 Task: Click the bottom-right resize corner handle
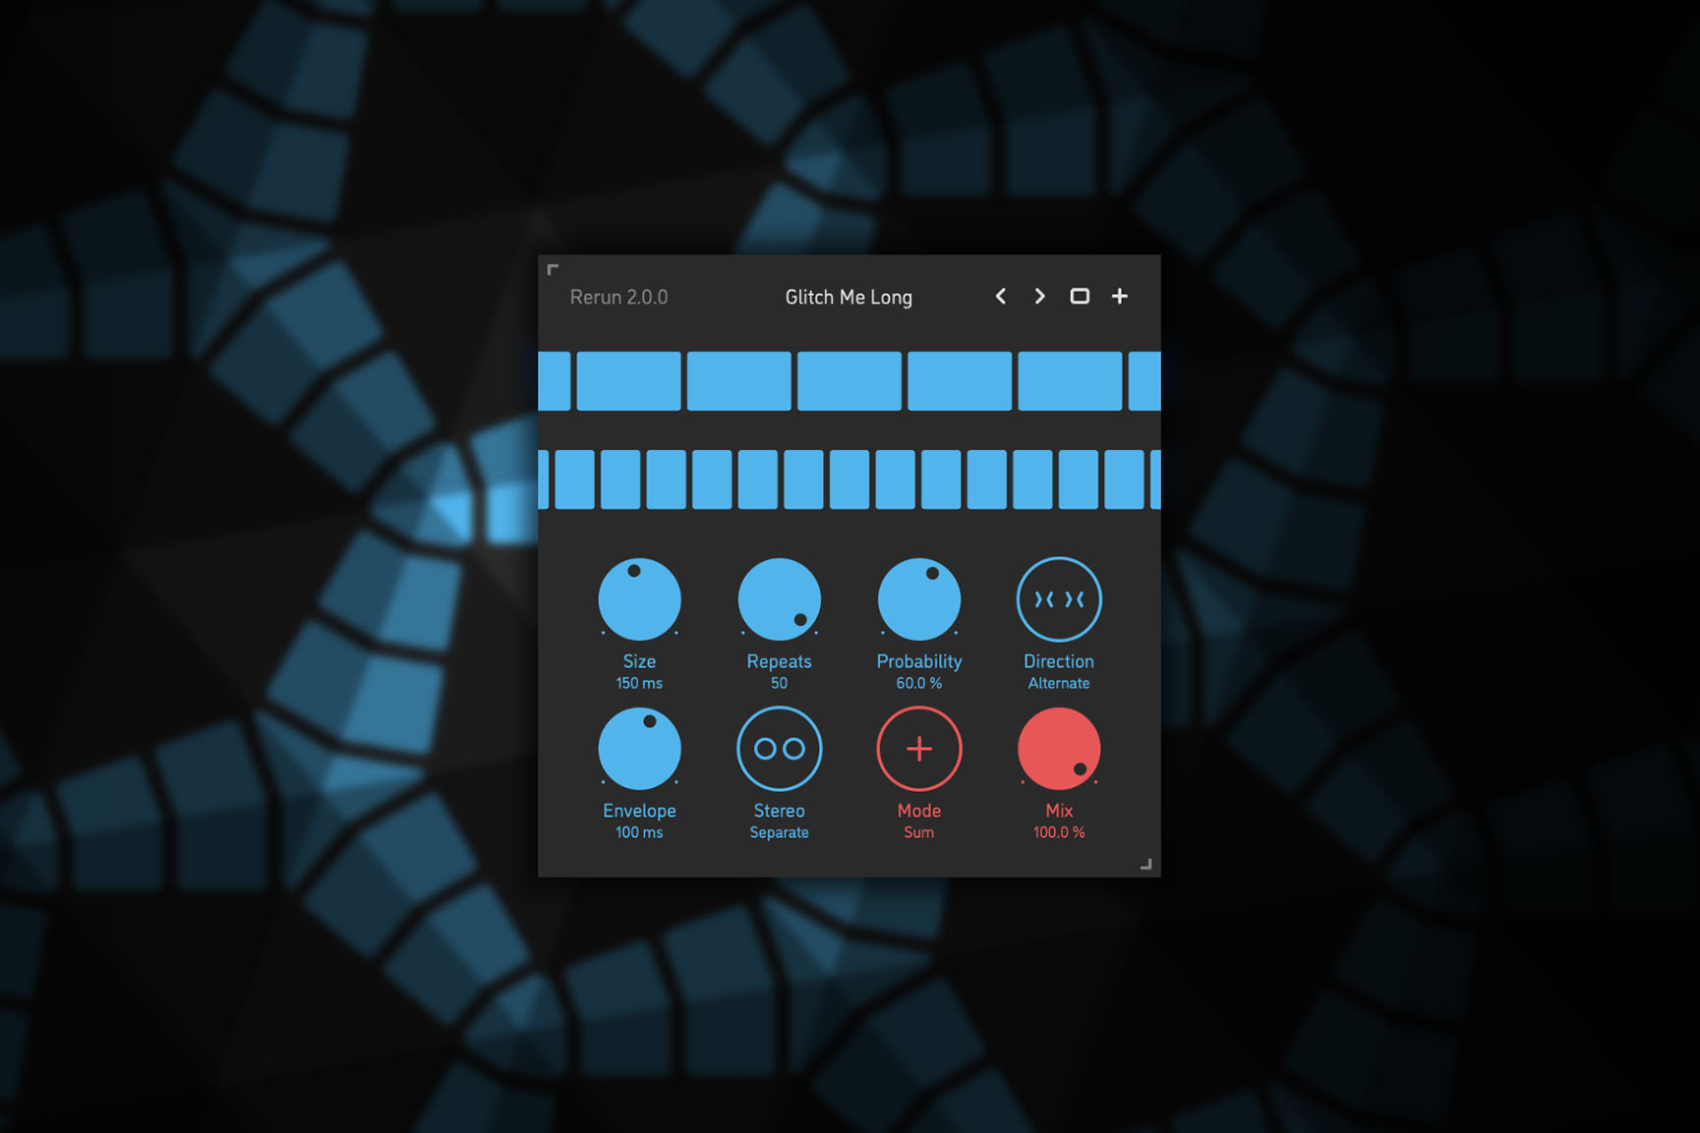click(x=1145, y=864)
